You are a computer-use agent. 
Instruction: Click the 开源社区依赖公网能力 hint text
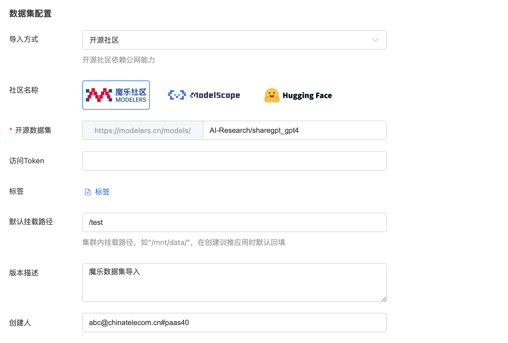tap(118, 60)
